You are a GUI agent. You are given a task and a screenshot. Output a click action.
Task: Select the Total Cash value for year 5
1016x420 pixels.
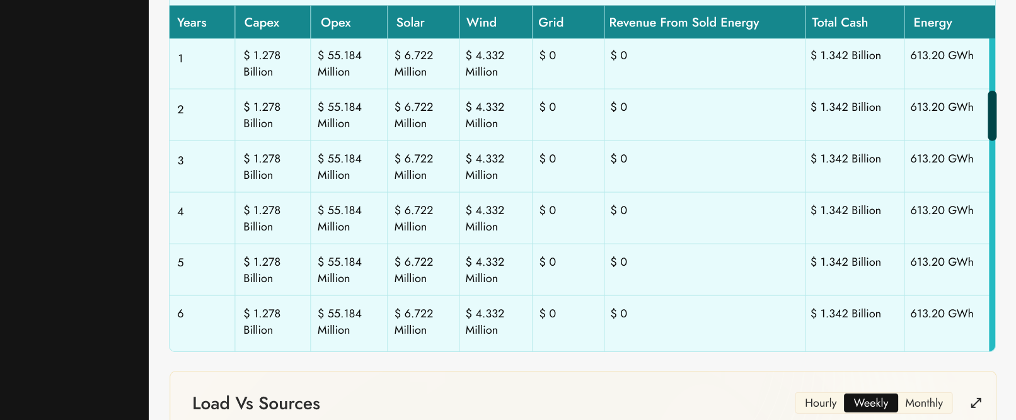(845, 262)
